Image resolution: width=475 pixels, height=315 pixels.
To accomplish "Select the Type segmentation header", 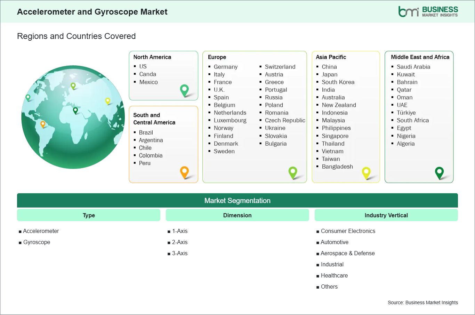I will (89, 215).
